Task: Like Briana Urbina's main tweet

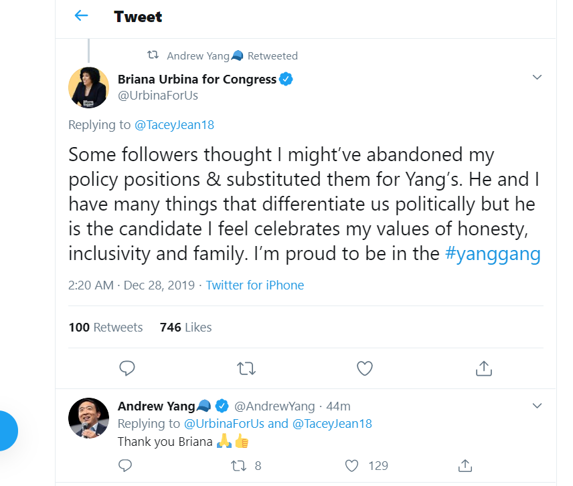Action: pyautogui.click(x=364, y=368)
